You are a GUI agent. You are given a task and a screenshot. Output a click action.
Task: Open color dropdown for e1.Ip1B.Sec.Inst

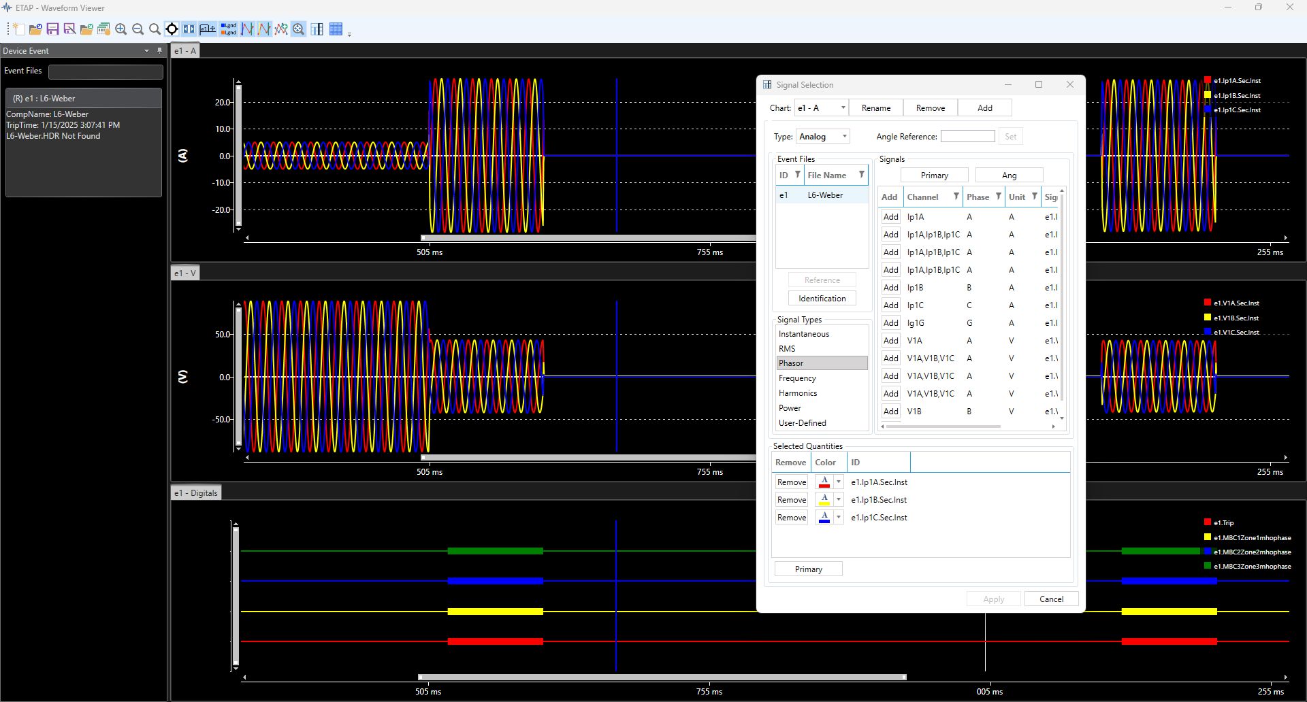point(839,500)
